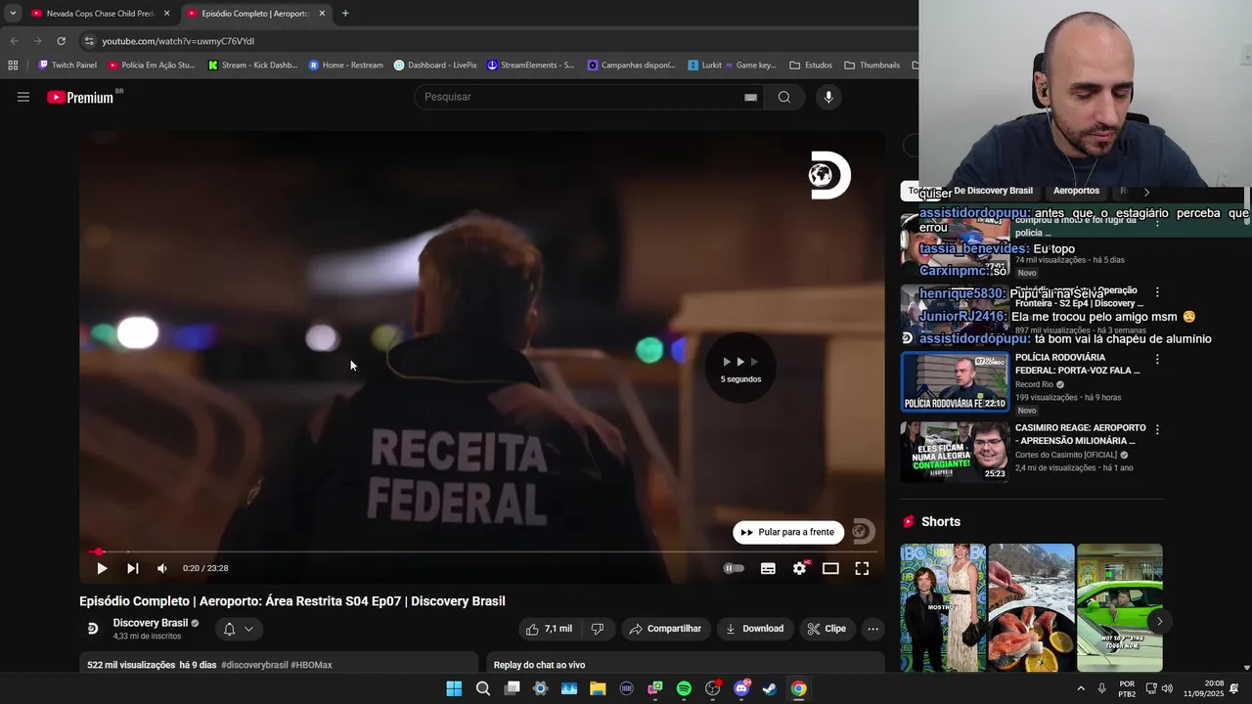Enter fullscreen mode
Image resolution: width=1252 pixels, height=704 pixels.
862,568
